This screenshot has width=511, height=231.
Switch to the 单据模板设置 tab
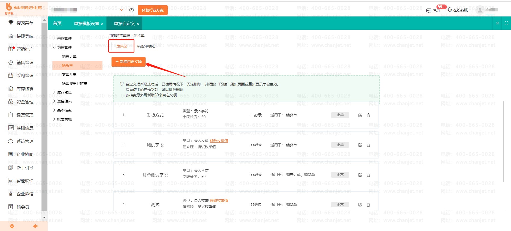[x=86, y=24]
